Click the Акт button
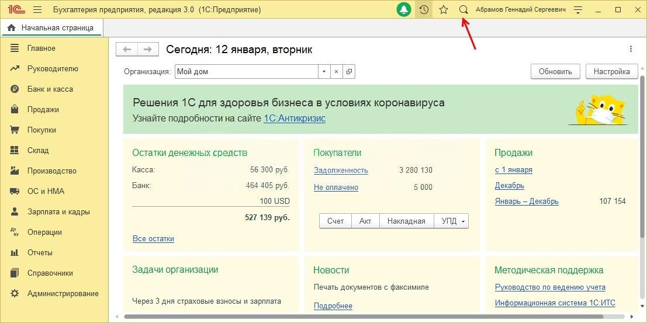647x323 pixels. tap(365, 221)
